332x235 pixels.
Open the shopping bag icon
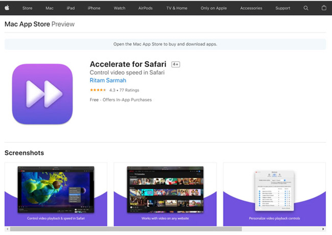click(324, 8)
